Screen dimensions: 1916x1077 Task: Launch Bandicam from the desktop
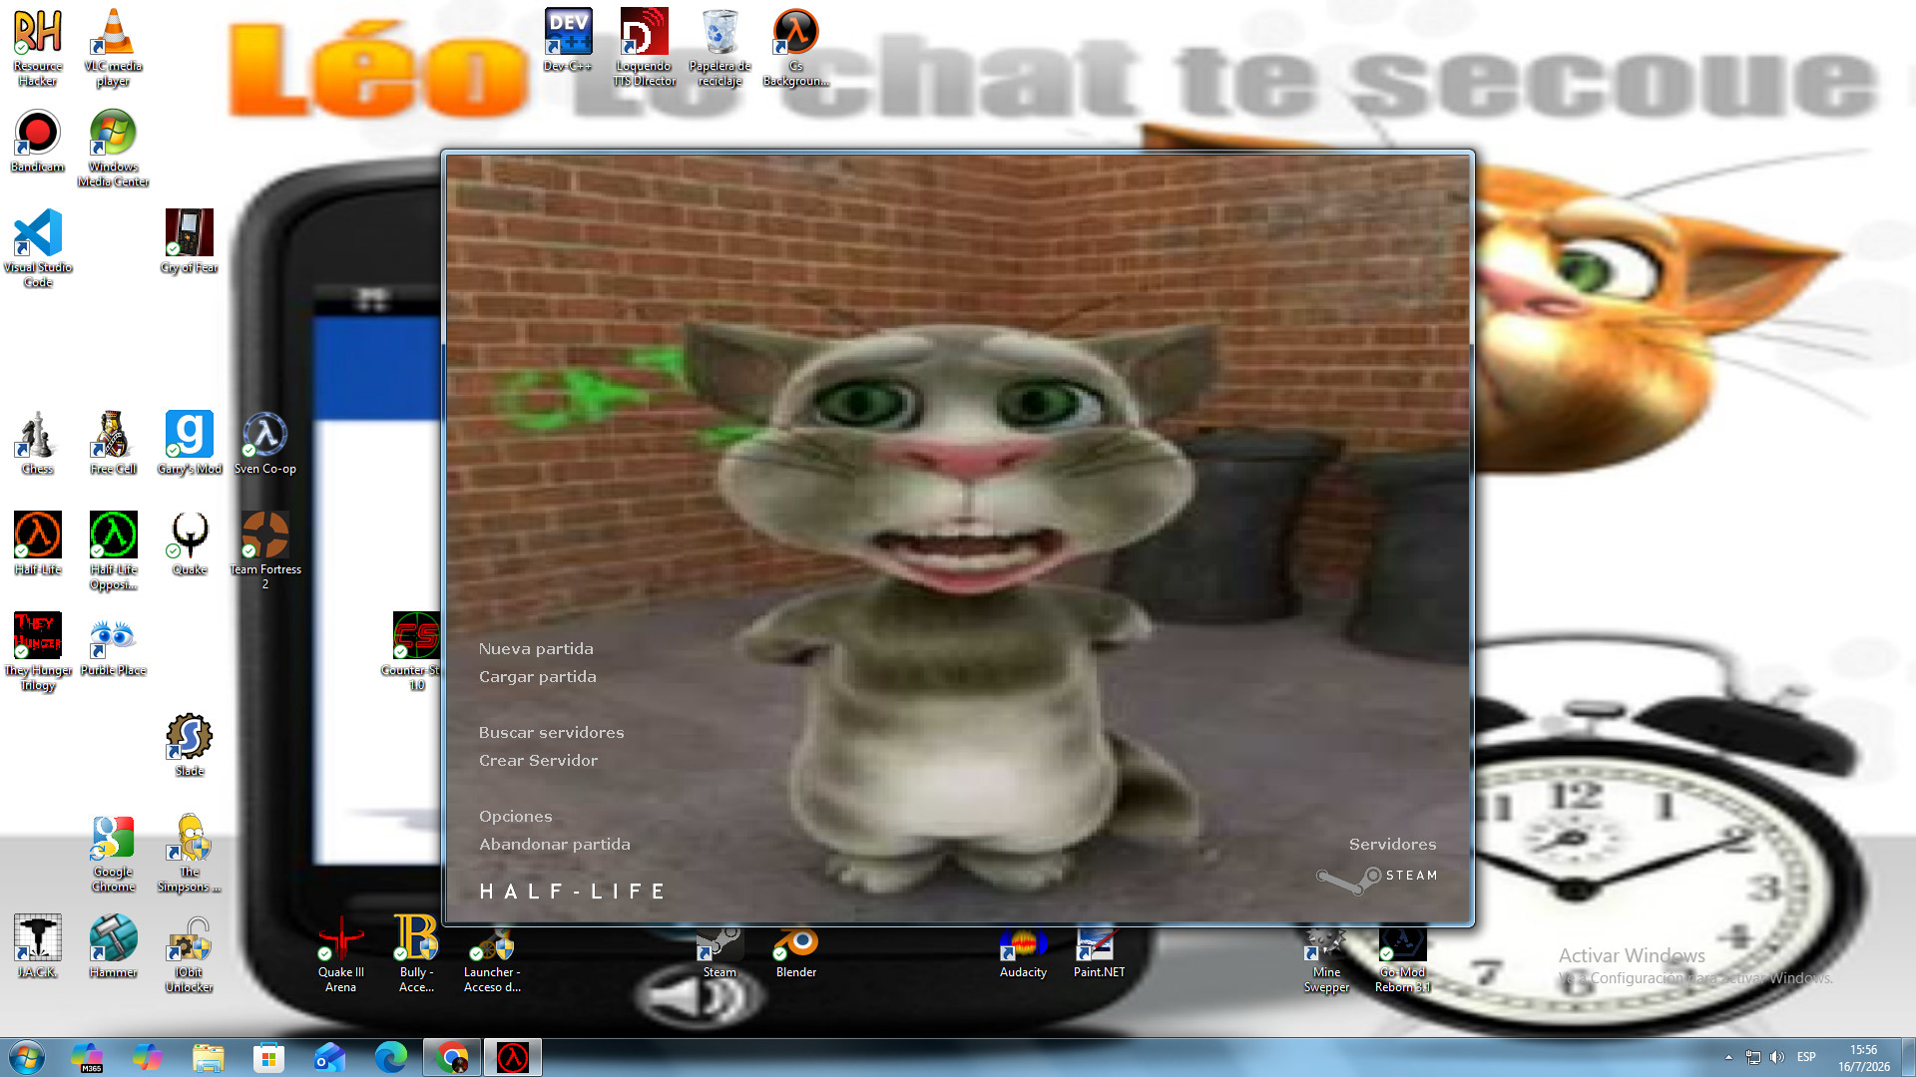coord(38,141)
